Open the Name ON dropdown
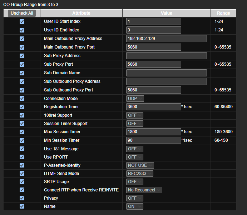 pyautogui.click(x=135, y=206)
